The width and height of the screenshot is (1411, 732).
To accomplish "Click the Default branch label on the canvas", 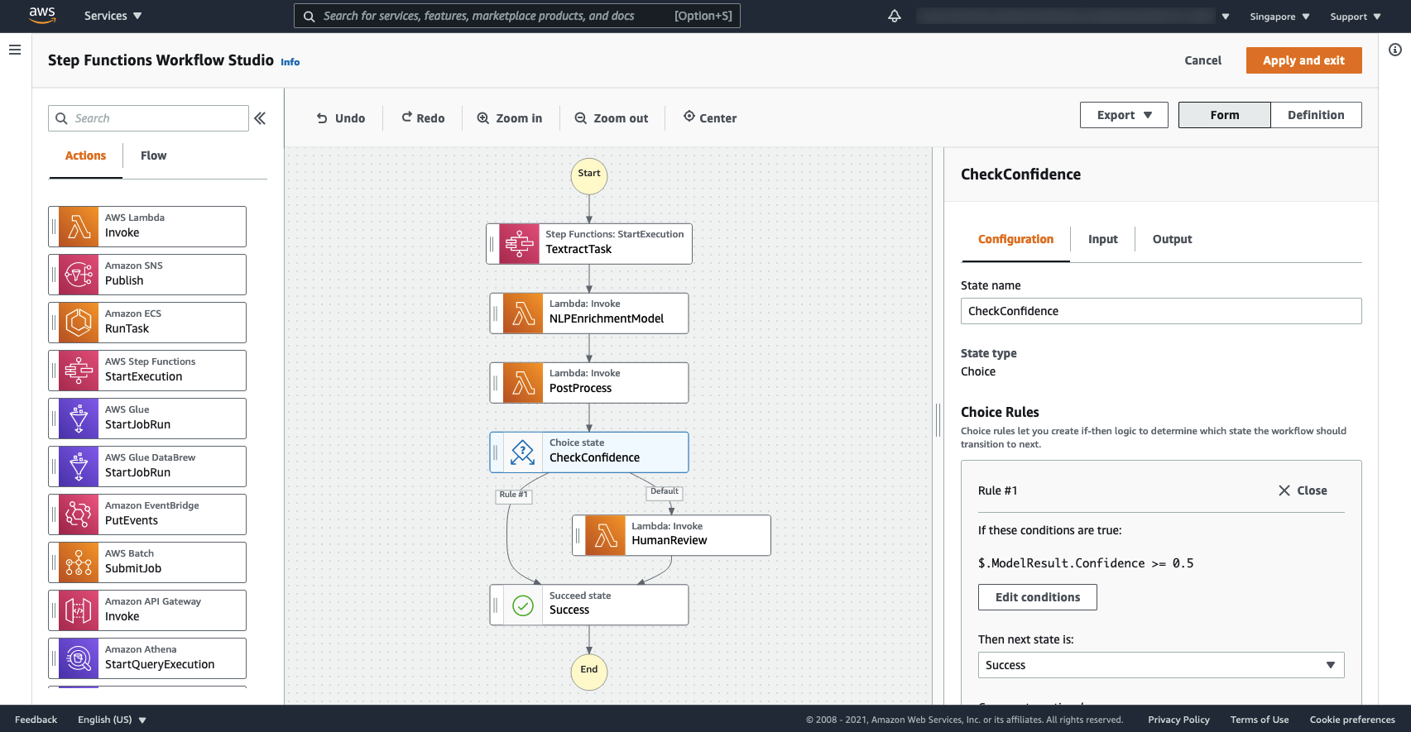I will point(665,492).
